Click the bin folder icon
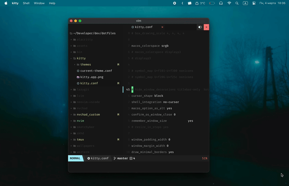 (x=75, y=52)
